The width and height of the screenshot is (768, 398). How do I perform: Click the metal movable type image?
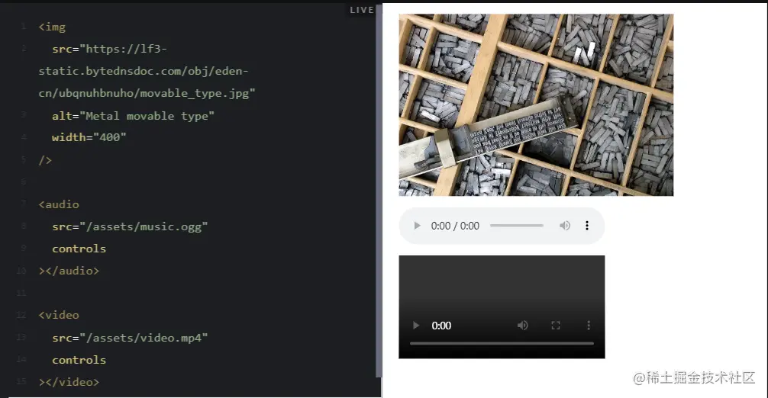[x=536, y=104]
